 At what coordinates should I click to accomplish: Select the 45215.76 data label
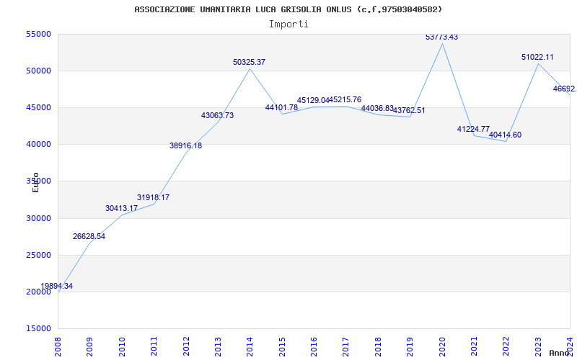pyautogui.click(x=345, y=100)
